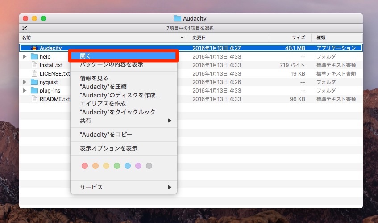Image resolution: width=378 pixels, height=223 pixels.
Task: Click the nyquist folder icon
Action: click(34, 82)
